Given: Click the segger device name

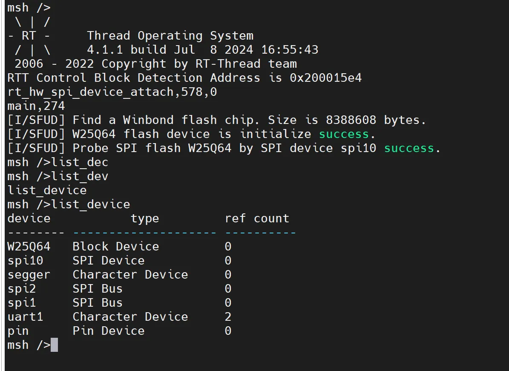Looking at the screenshot, I should pyautogui.click(x=29, y=275).
